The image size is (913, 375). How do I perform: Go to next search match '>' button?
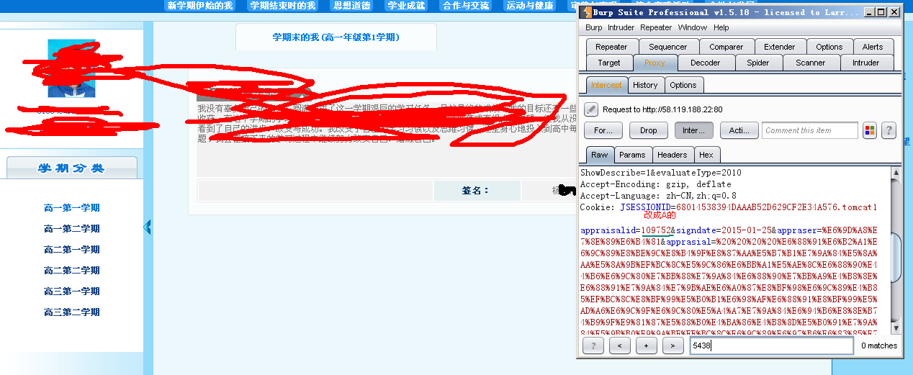click(x=673, y=345)
